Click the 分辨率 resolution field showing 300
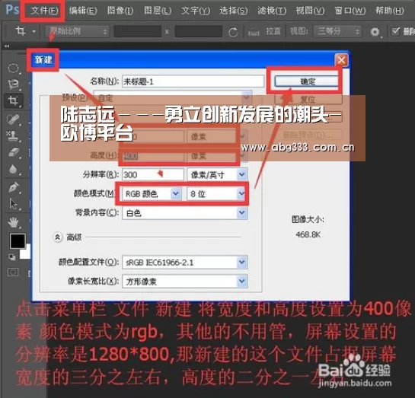 153,174
